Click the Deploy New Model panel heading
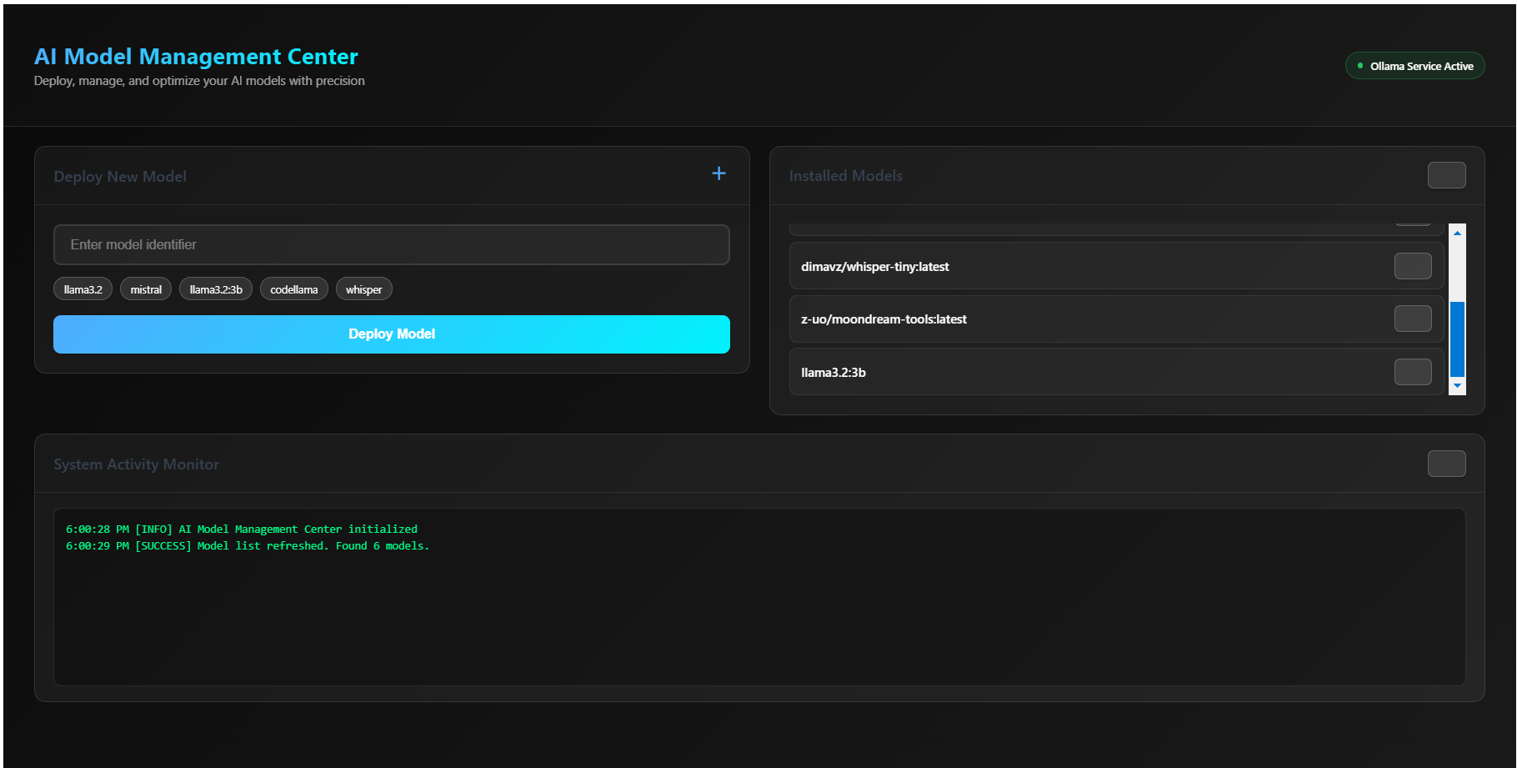 click(x=120, y=177)
